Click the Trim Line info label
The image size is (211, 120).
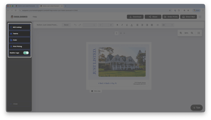(x=96, y=91)
